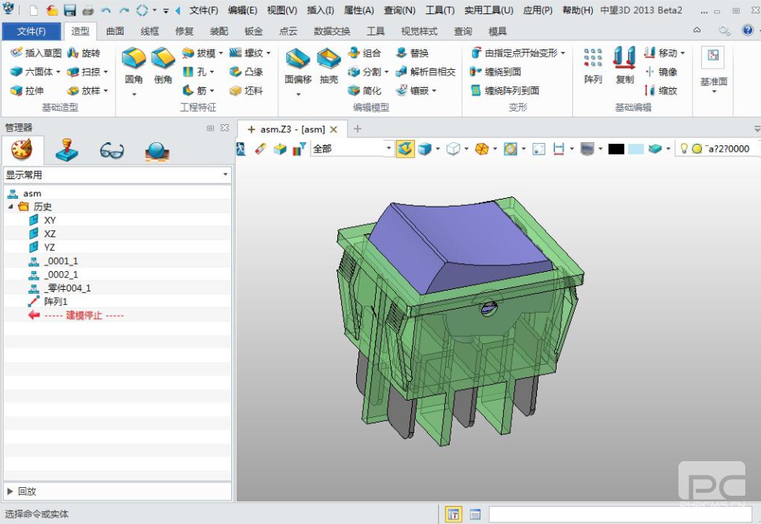Toggle the light bulb display button
Screen dimensions: 761x524
pos(684,148)
